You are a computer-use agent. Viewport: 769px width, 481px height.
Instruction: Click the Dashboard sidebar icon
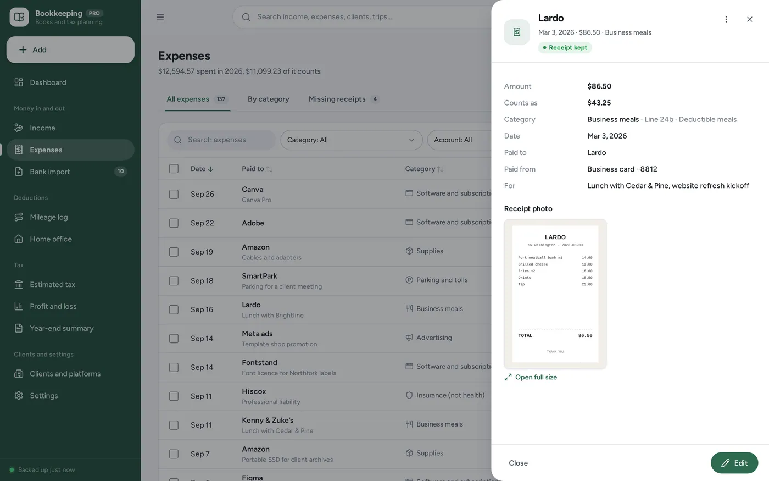(19, 82)
